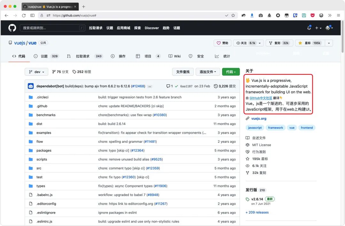Viewport: 345px width, 226px height.
Task: Open the green 代码 download dropdown
Action: tap(231, 72)
